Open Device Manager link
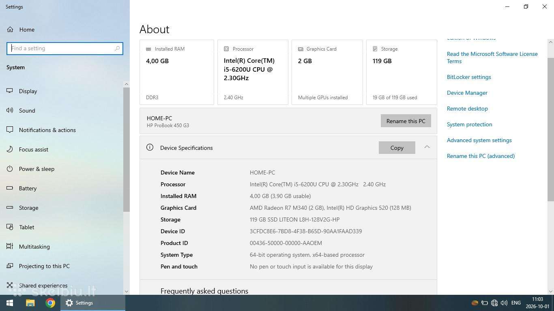 click(467, 93)
